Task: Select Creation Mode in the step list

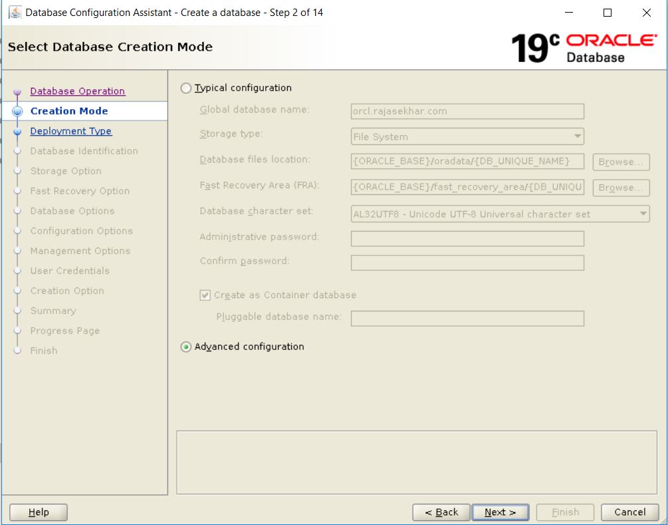Action: [68, 111]
